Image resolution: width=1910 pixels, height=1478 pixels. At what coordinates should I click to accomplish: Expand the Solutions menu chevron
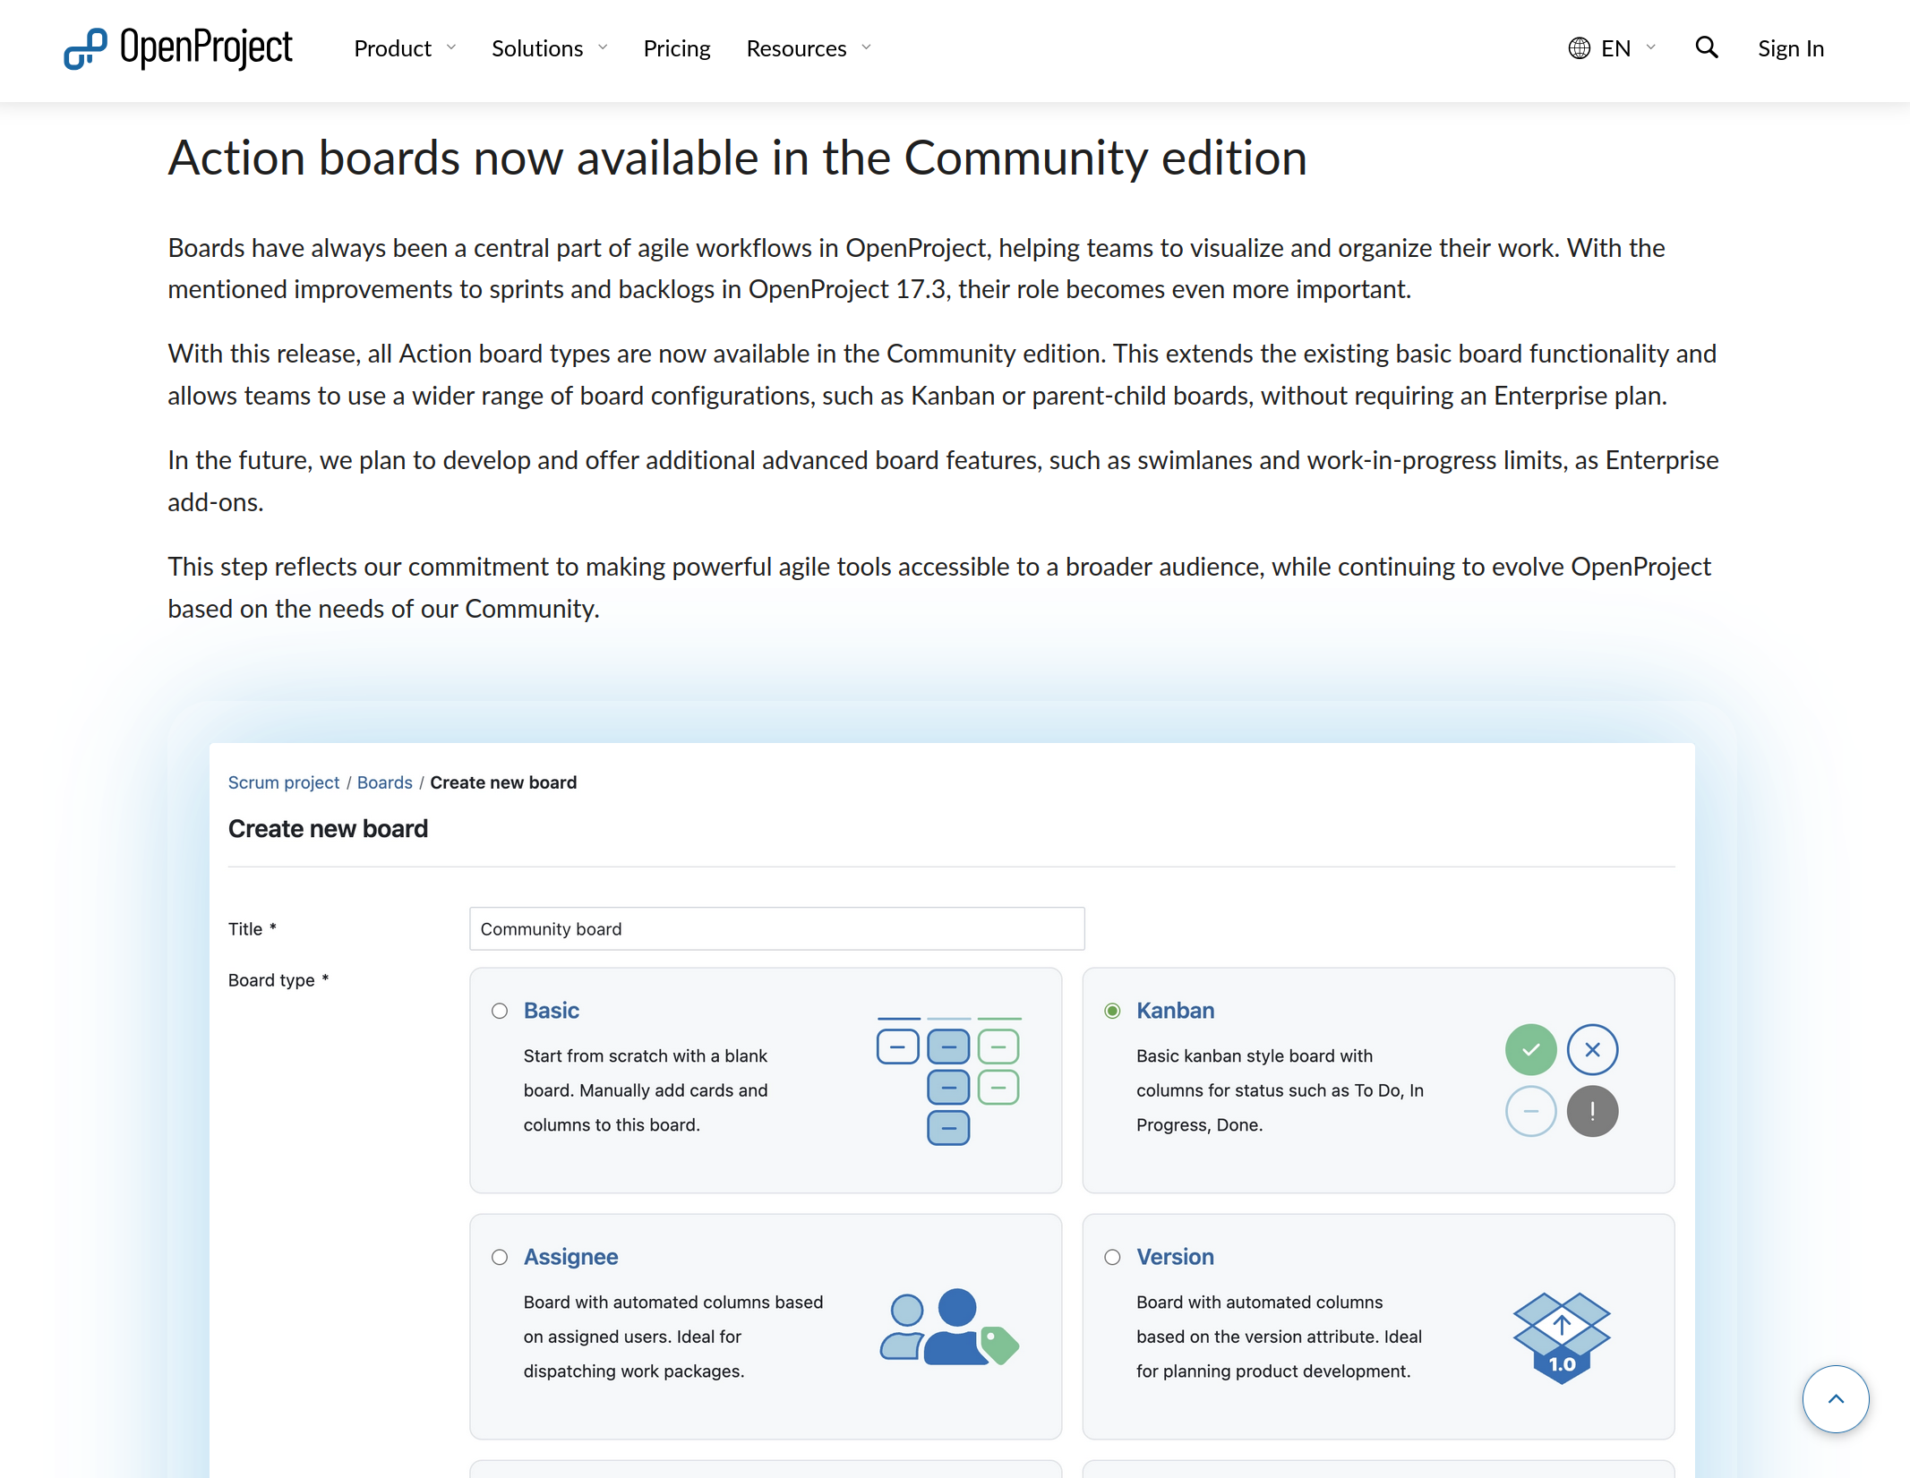603,47
